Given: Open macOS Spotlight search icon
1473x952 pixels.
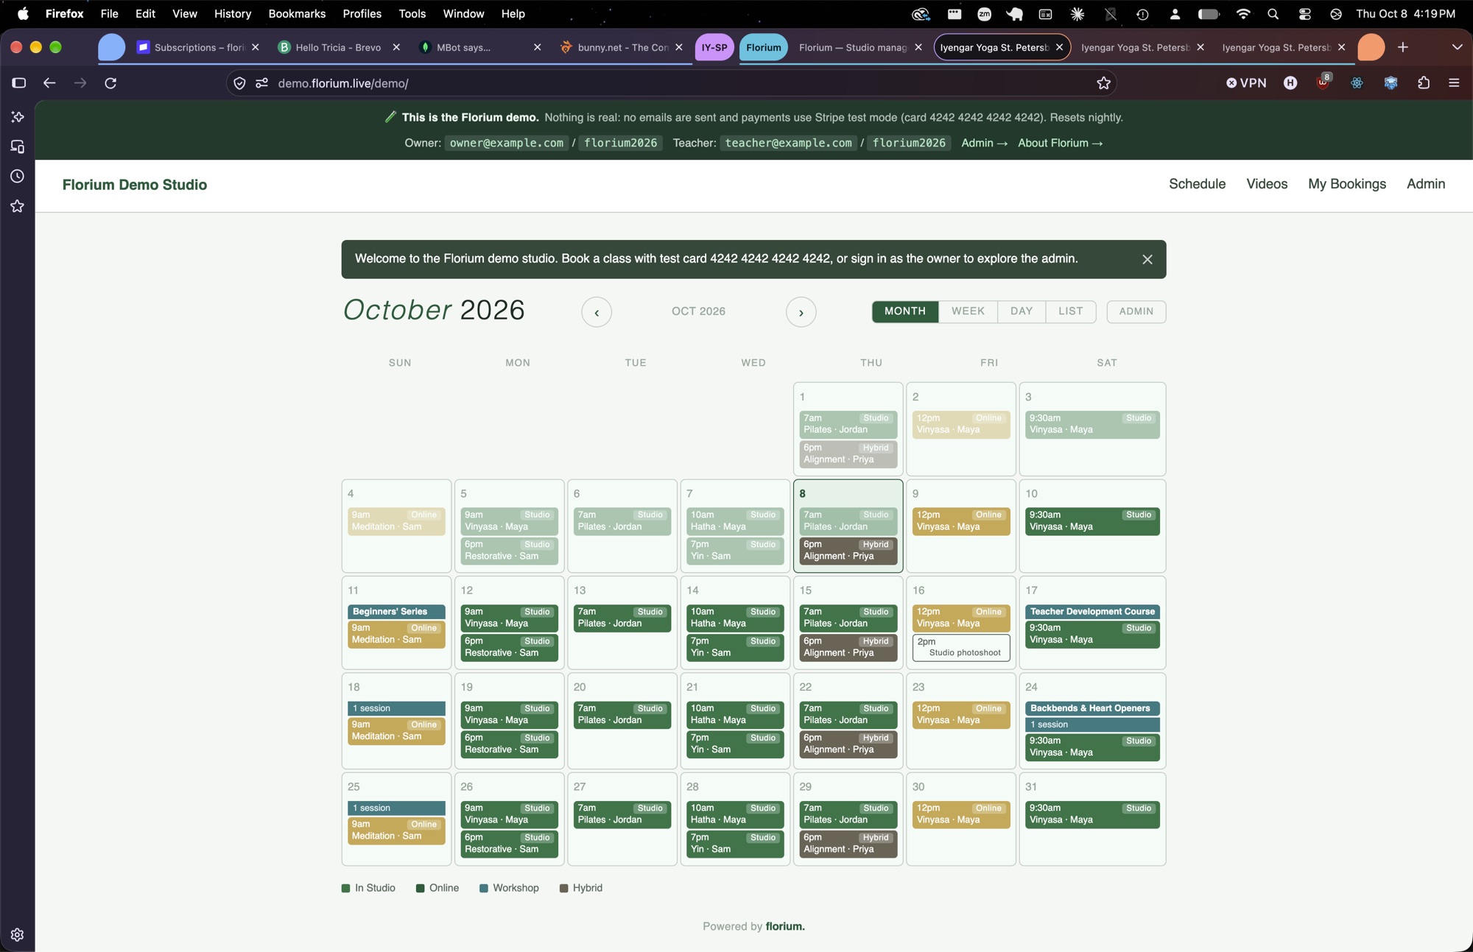Looking at the screenshot, I should 1273,14.
